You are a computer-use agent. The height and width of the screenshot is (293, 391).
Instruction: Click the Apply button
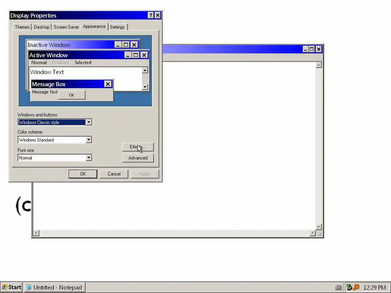tap(145, 174)
